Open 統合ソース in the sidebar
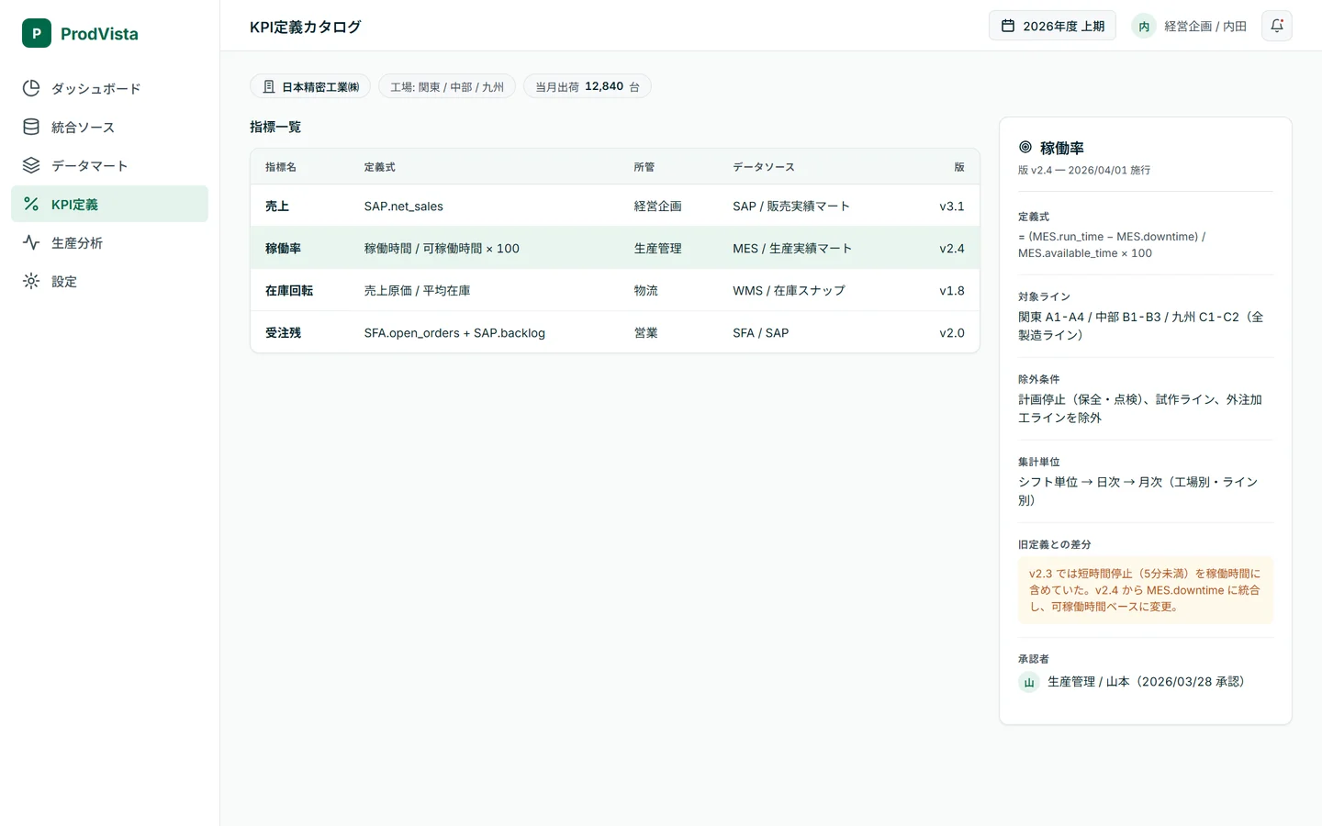This screenshot has height=826, width=1322. click(109, 127)
